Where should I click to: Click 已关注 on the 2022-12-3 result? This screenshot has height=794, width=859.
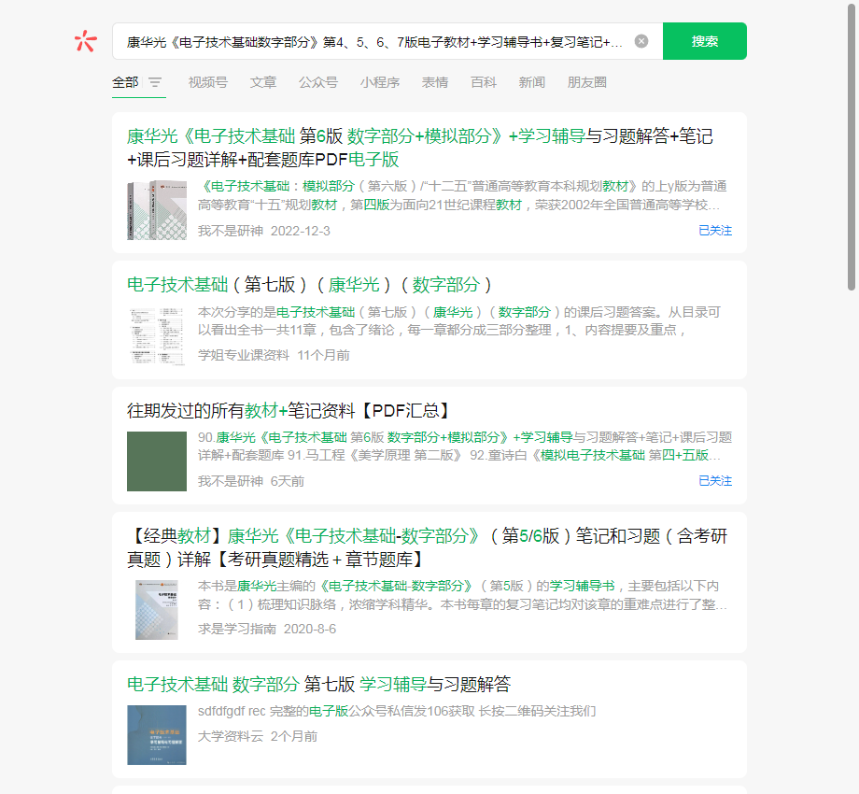715,231
